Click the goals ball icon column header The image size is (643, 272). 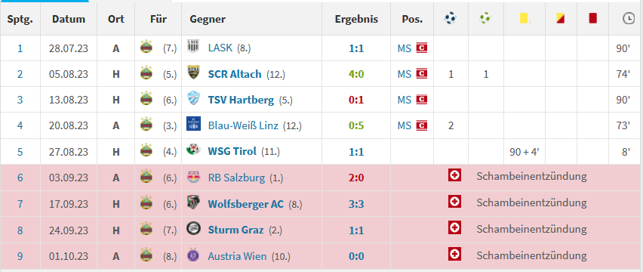click(x=451, y=18)
